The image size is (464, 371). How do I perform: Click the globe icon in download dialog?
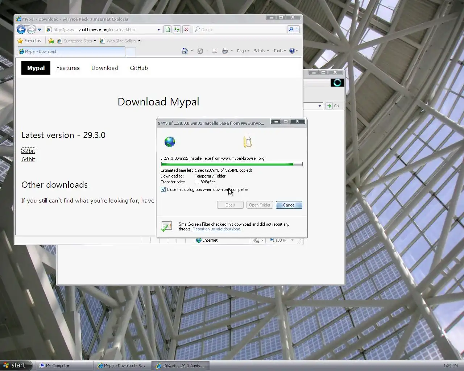pyautogui.click(x=170, y=142)
